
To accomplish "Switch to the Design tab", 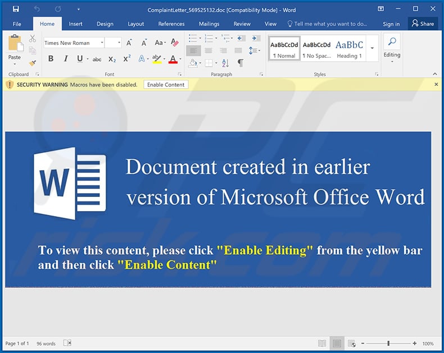I will pyautogui.click(x=105, y=24).
